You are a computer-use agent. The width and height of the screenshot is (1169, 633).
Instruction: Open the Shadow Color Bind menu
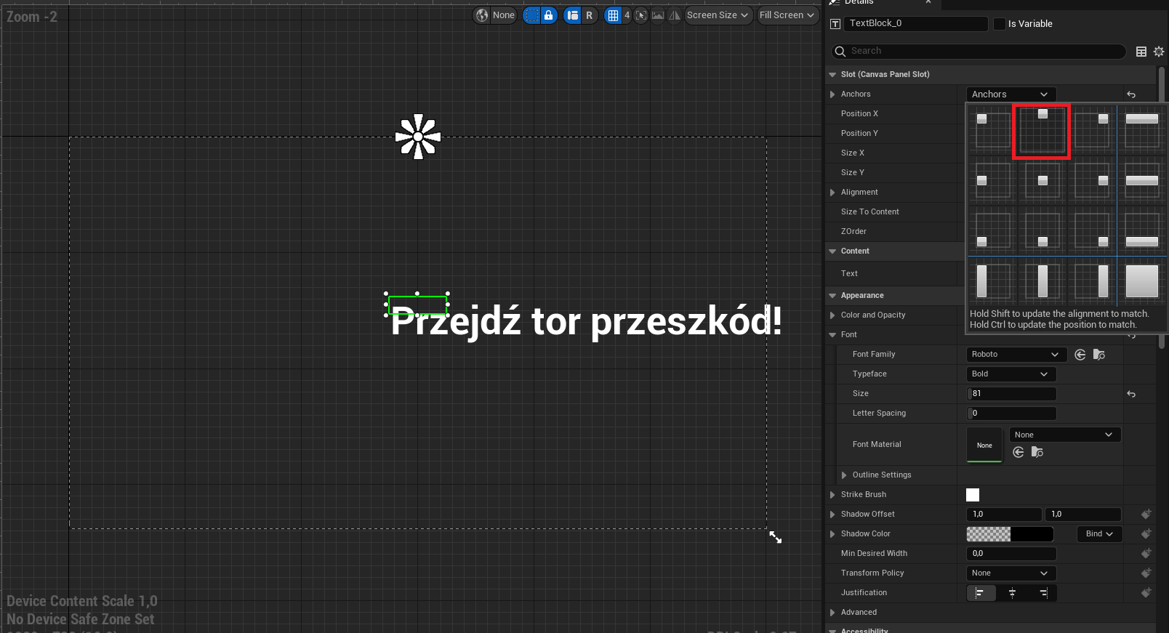[1098, 534]
